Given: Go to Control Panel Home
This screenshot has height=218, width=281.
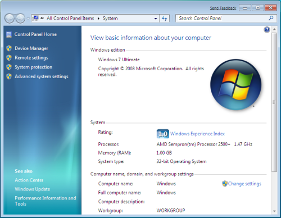Looking at the screenshot, I should [x=35, y=34].
